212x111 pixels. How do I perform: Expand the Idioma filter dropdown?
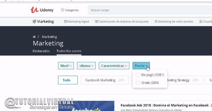pyautogui.click(x=86, y=66)
